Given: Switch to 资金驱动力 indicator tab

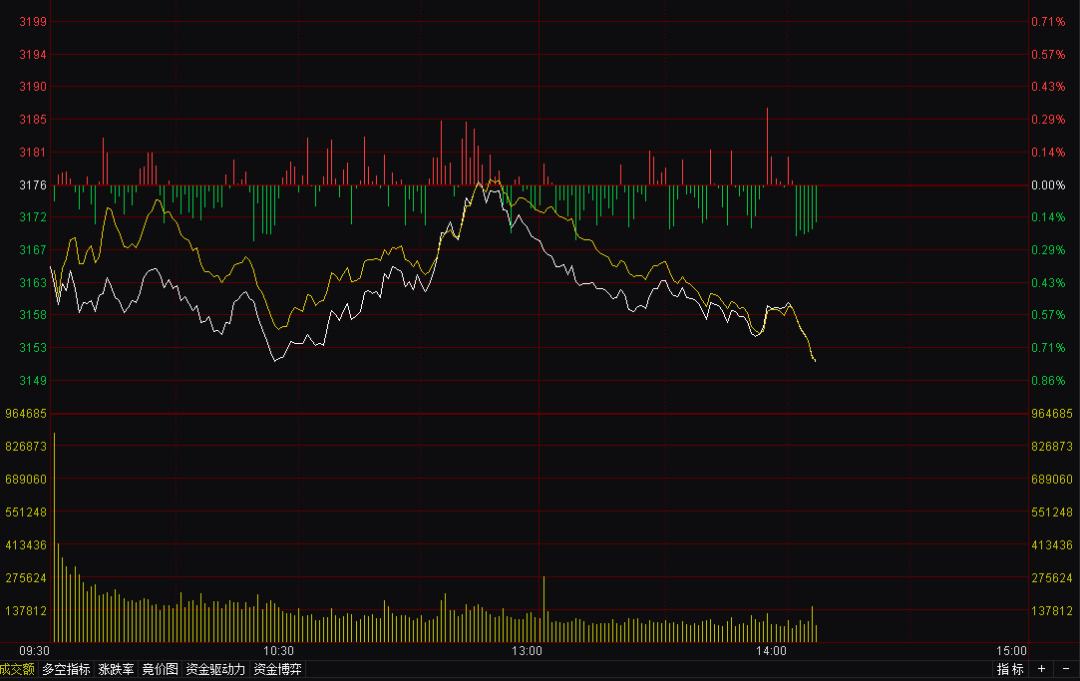Looking at the screenshot, I should click(215, 669).
